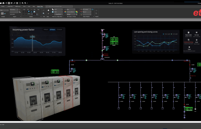
Task: Click the calculator-style icon in quick toolbar
Action: (x=17, y=3)
